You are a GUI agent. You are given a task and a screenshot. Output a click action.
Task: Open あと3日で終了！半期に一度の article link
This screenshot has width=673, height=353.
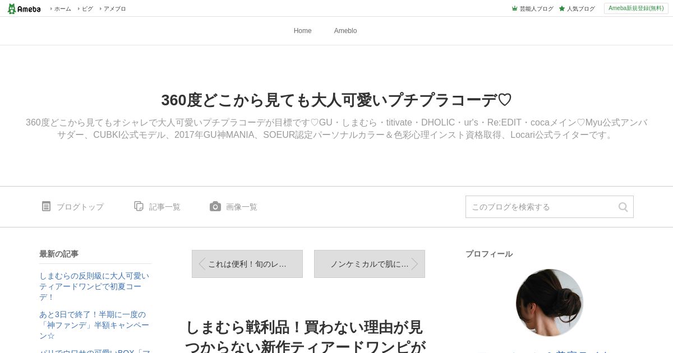94,325
